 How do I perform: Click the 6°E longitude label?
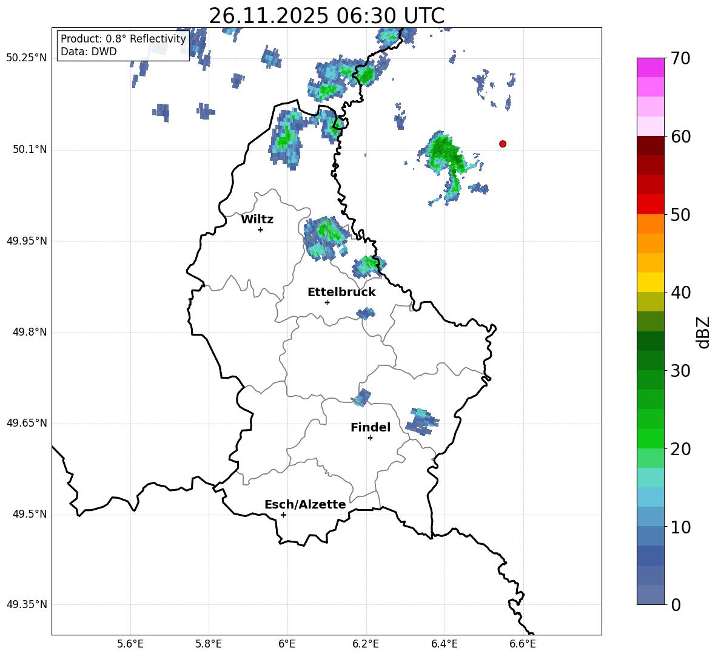click(287, 644)
